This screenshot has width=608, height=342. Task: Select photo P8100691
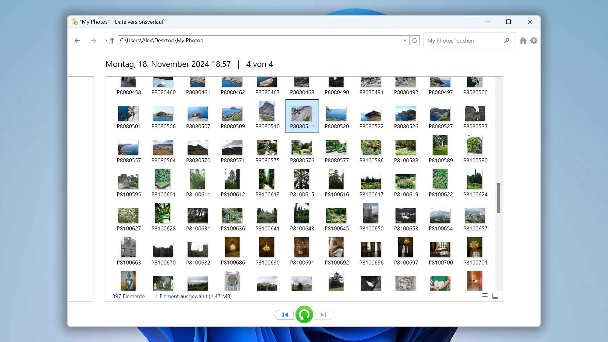point(302,252)
